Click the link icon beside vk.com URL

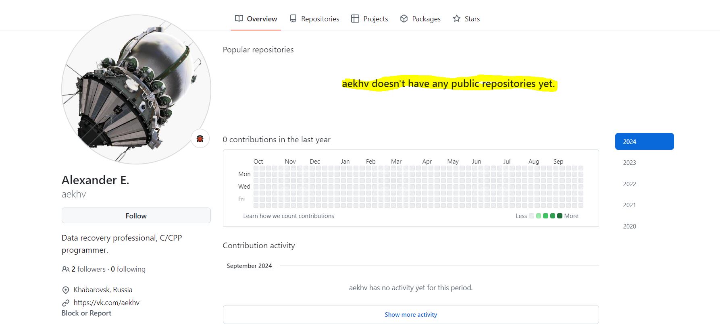pos(66,303)
